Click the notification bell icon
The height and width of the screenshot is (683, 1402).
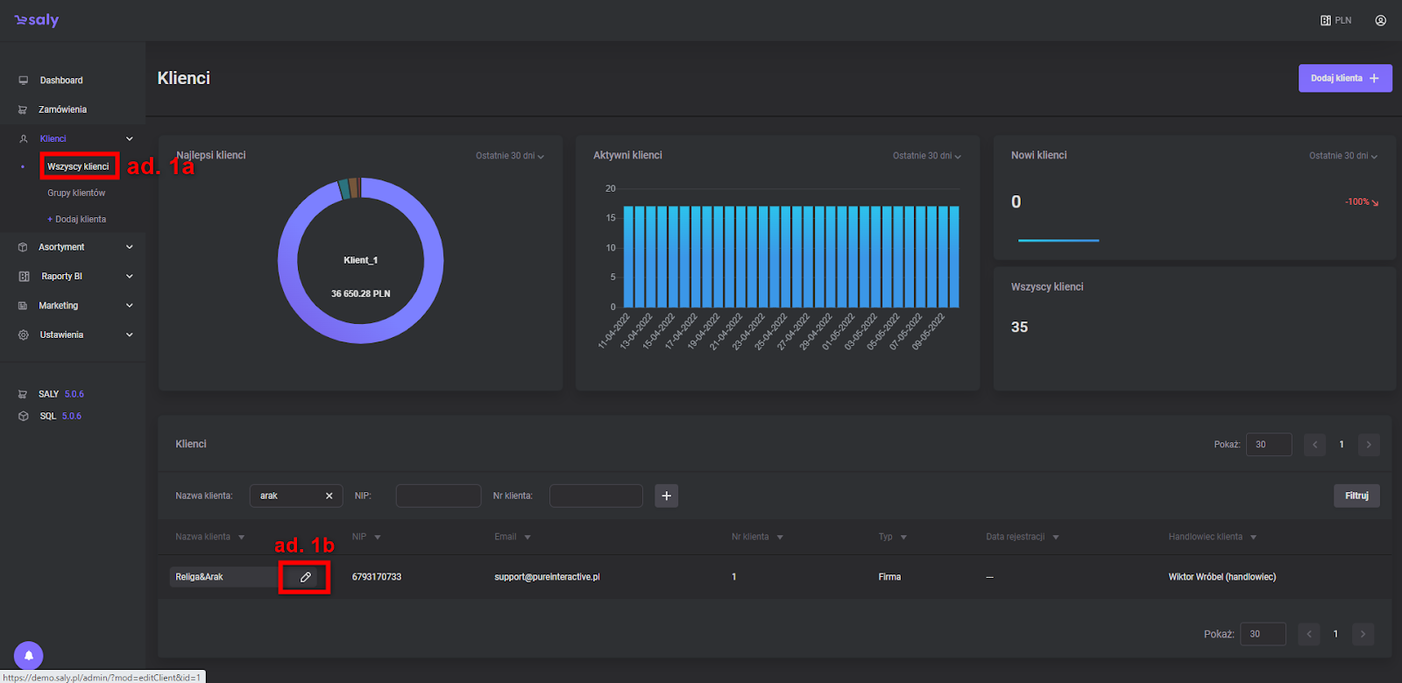28,655
